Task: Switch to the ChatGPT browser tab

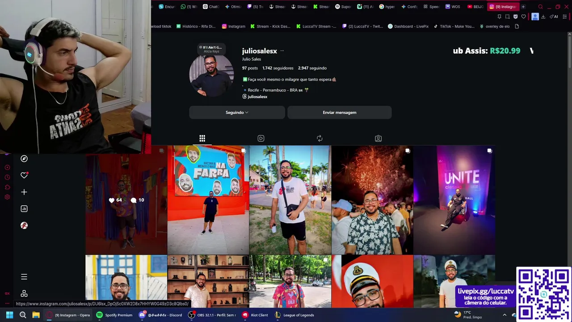Action: 210,7
